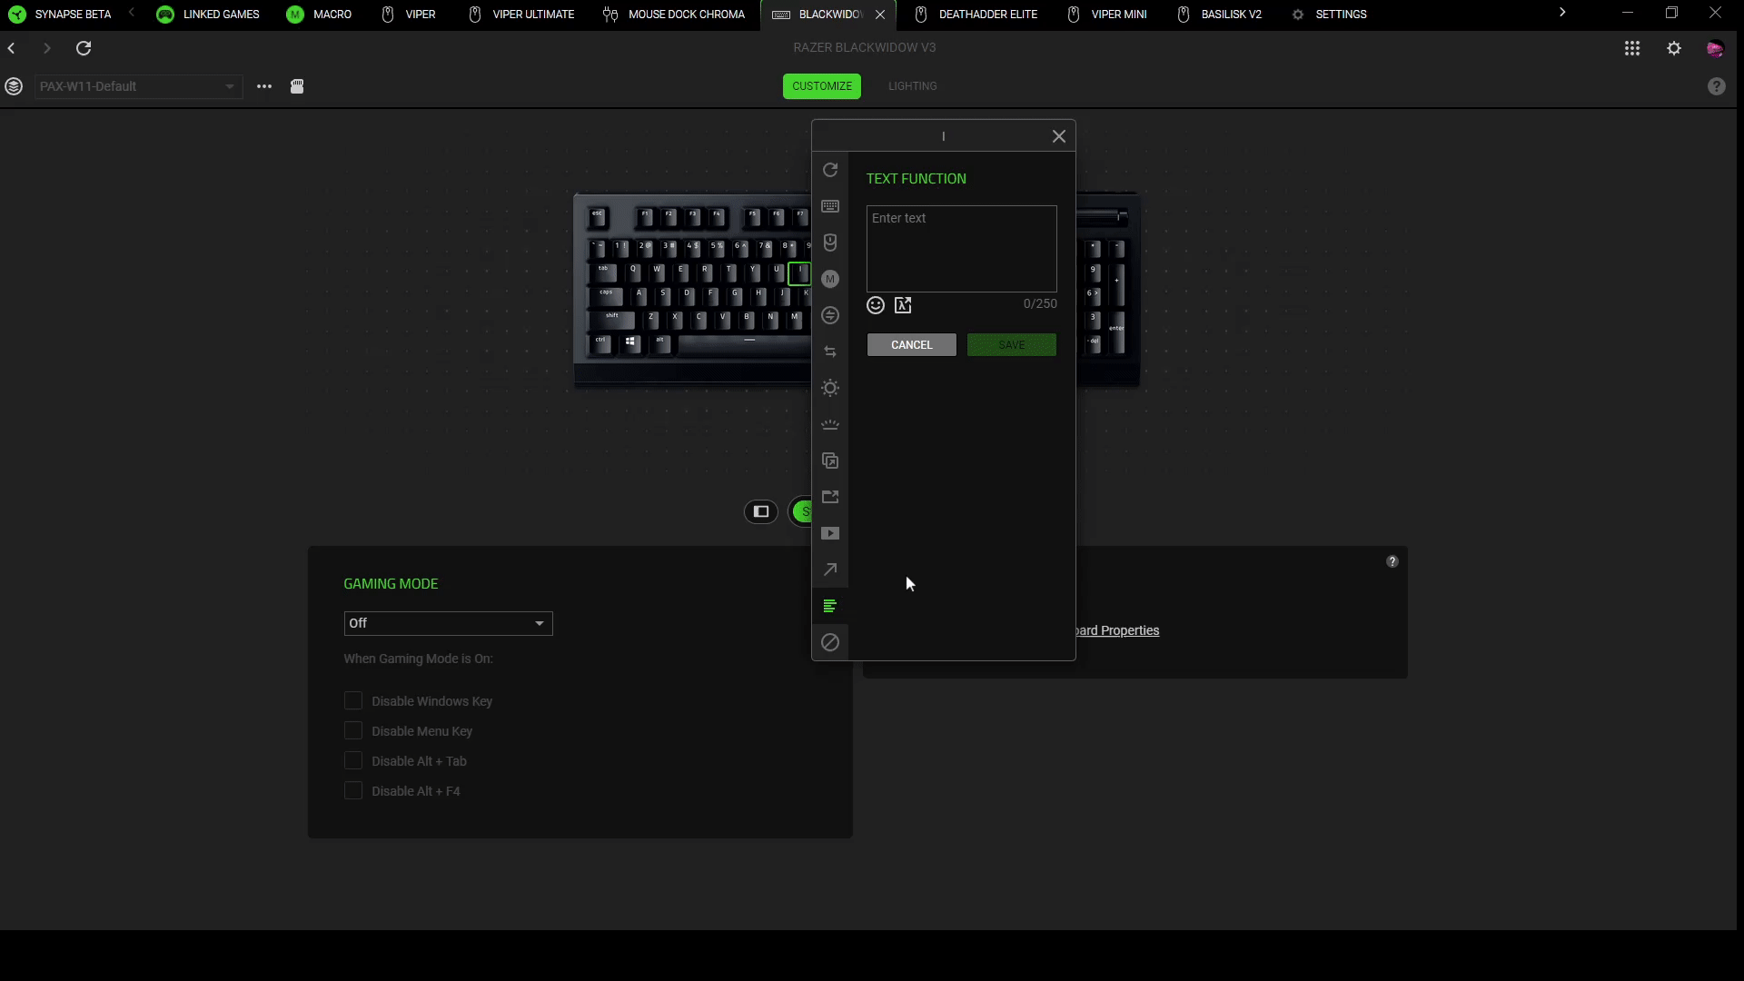The width and height of the screenshot is (1744, 981).
Task: Check the Disable Alt + Tab option
Action: coord(353,760)
